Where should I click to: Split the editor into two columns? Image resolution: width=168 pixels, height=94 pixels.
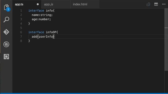tap(156, 4)
